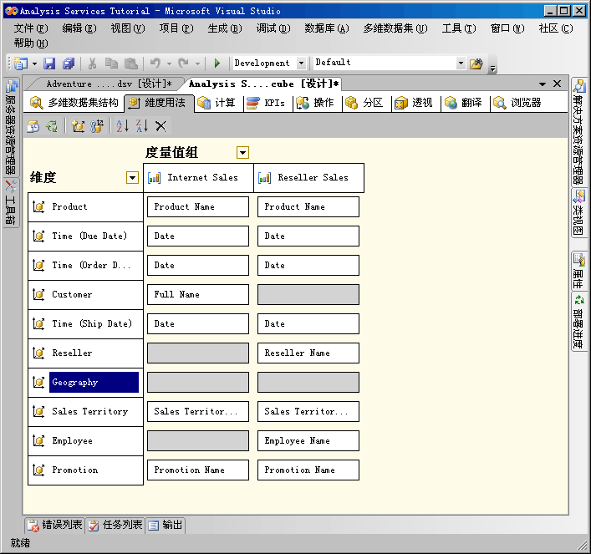Click the Redo arrow icon
Screen dimensions: 591x554
coord(184,64)
